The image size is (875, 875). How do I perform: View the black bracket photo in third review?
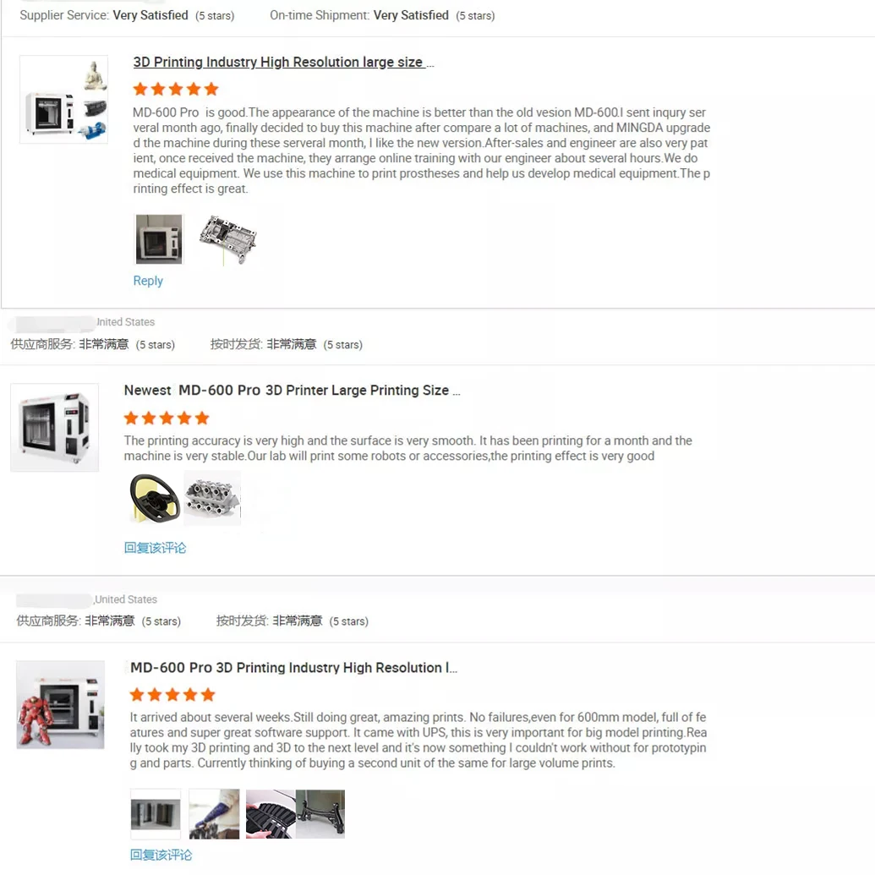pyautogui.click(x=320, y=814)
